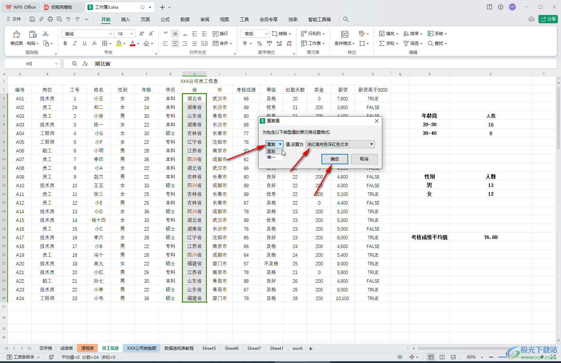
Task: Click the Conditional Format (条件格式) icon
Action: point(344,34)
